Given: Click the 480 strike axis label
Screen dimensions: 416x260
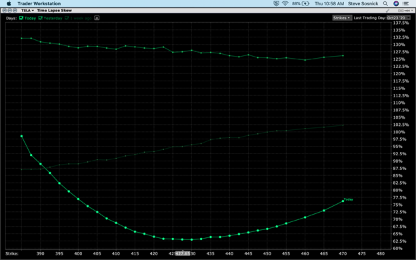Looking at the screenshot, I should (x=381, y=253).
